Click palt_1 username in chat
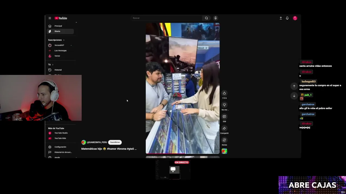The width and height of the screenshot is (346, 194). coord(308,95)
